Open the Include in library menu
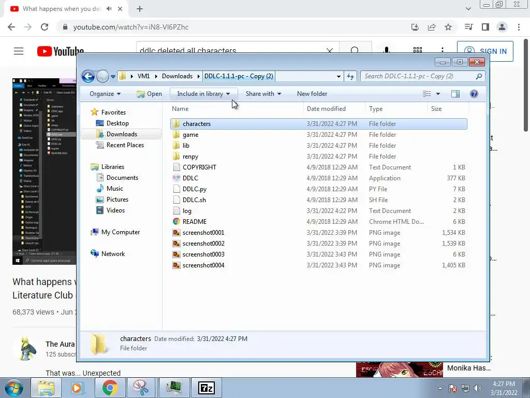 [203, 94]
